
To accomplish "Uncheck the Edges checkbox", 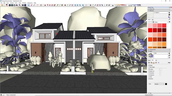I will coord(149,65).
